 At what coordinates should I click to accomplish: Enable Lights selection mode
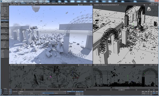pos(48,93)
